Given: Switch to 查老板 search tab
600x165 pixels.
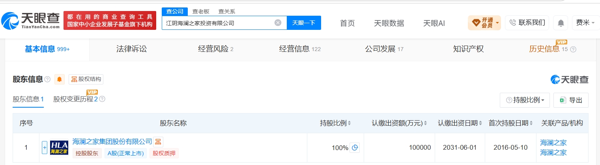Looking at the screenshot, I should click(201, 11).
